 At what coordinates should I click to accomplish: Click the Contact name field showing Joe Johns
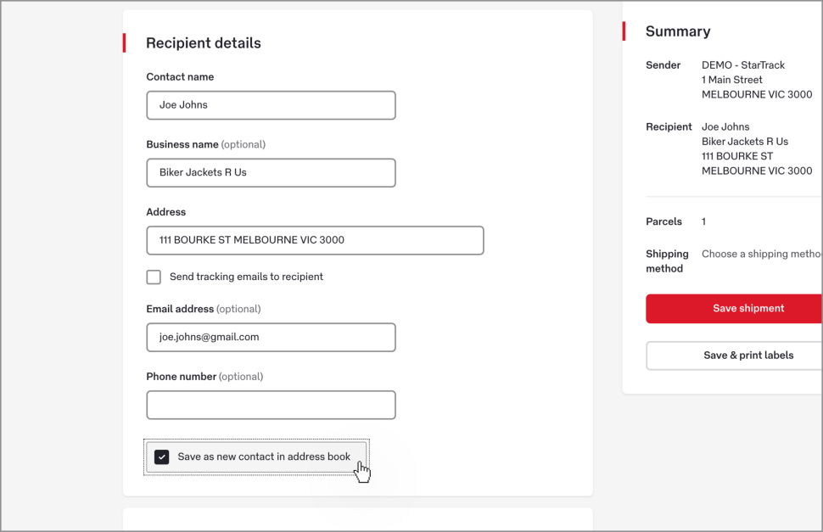pyautogui.click(x=271, y=104)
